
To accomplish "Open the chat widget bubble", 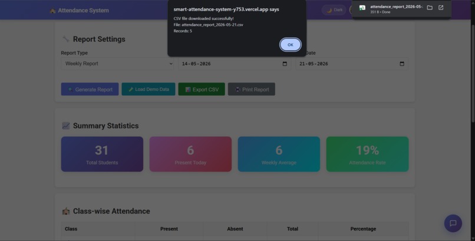I will pos(453,223).
